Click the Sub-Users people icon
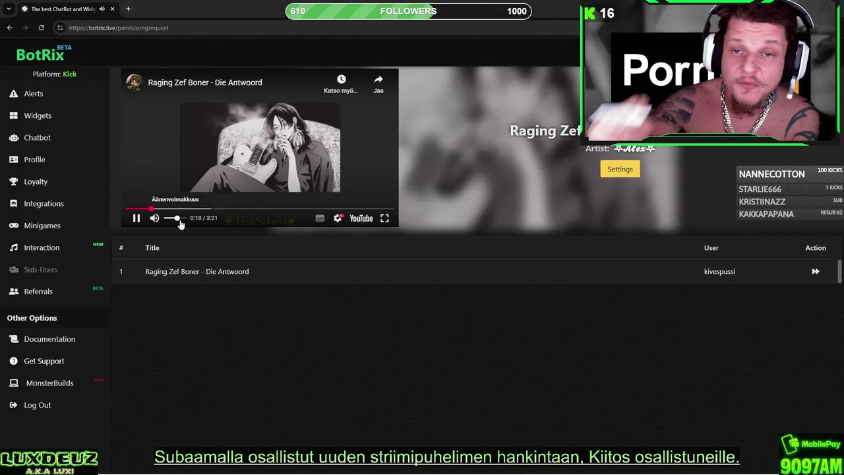This screenshot has height=475, width=844. coord(14,270)
